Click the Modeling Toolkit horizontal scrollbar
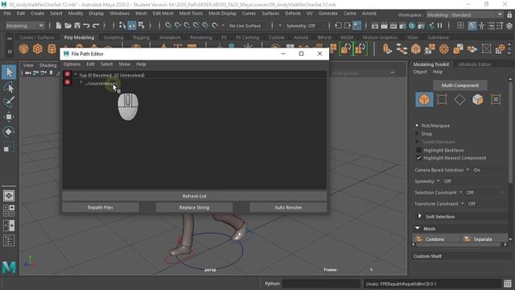The height and width of the screenshot is (290, 515). [x=459, y=245]
